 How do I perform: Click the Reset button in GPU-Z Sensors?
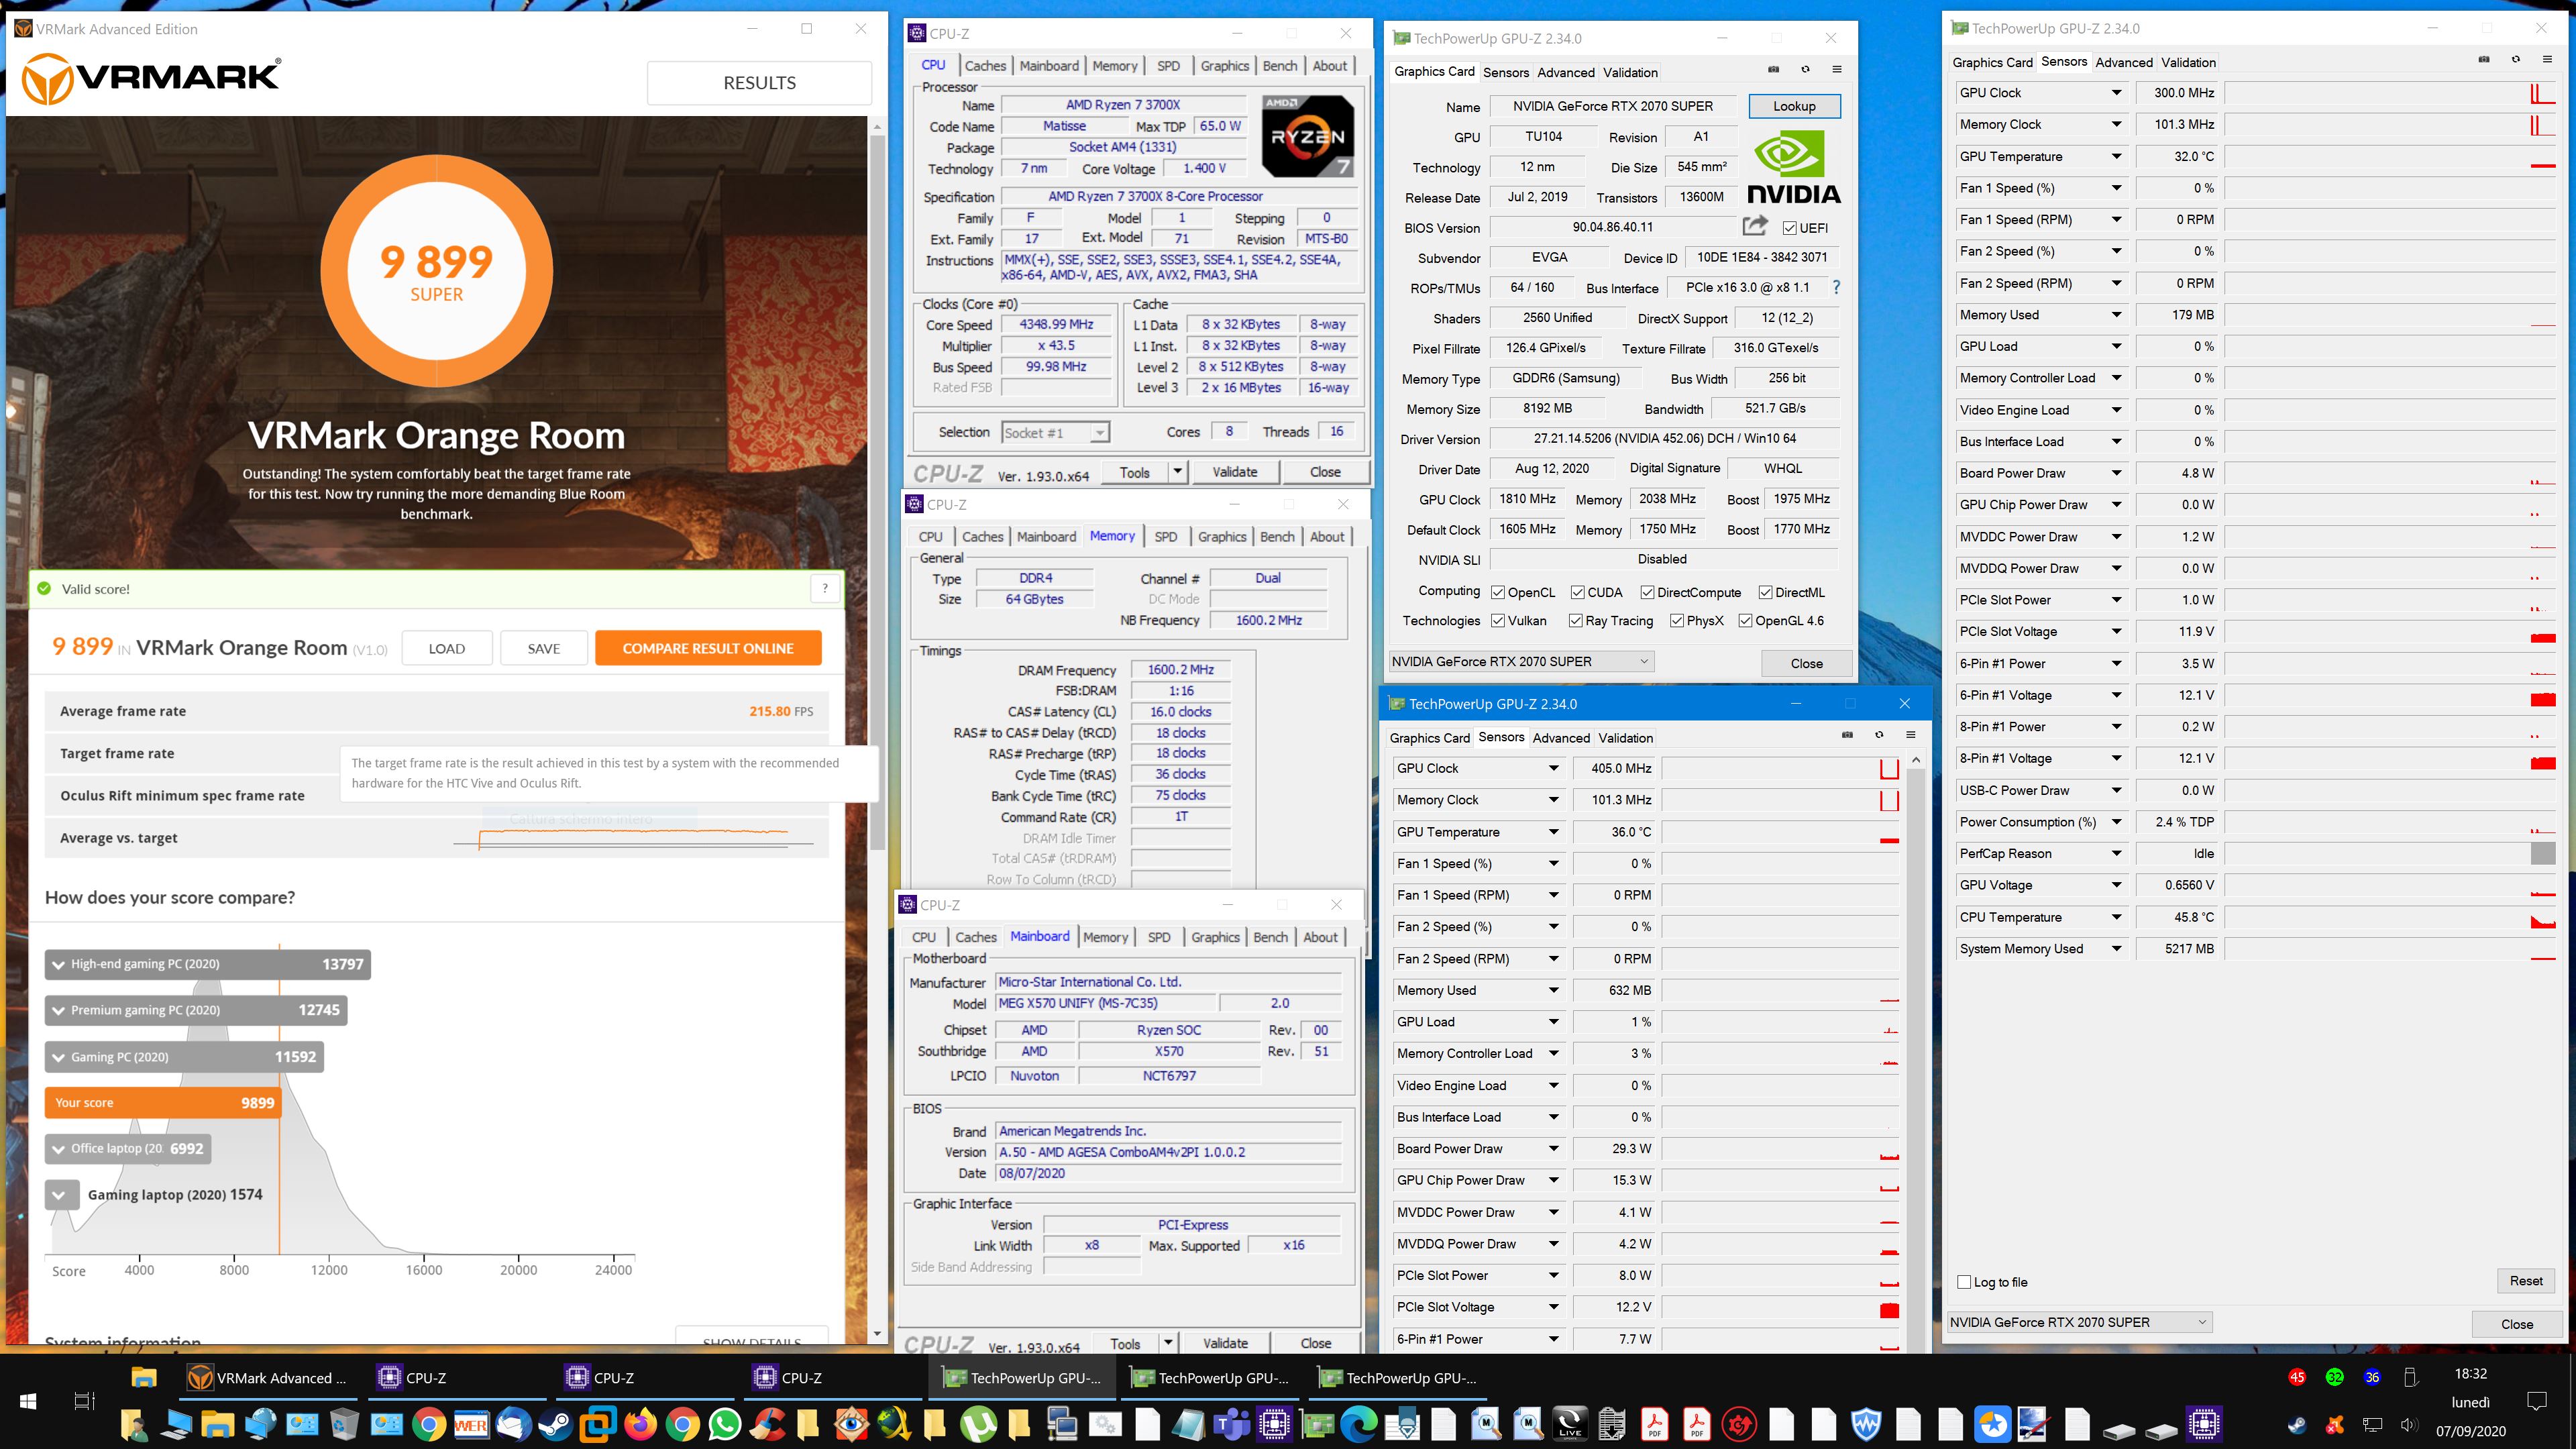tap(2526, 1281)
